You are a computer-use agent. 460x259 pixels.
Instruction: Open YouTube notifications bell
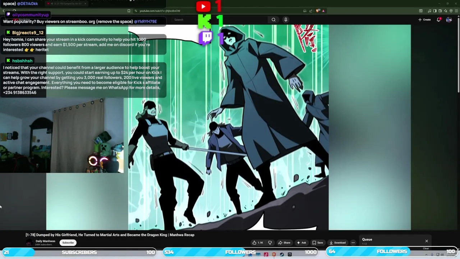pos(438,20)
